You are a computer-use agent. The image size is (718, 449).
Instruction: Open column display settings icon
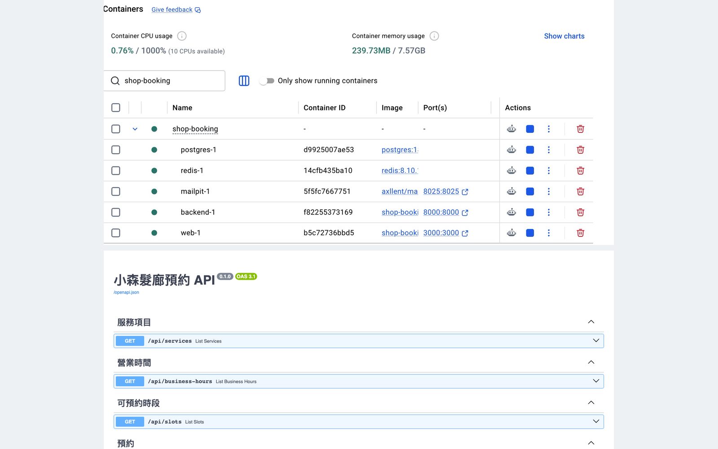point(244,81)
